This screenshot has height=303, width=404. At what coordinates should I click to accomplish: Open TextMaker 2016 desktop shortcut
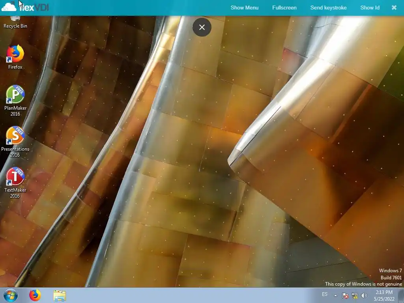pyautogui.click(x=15, y=183)
